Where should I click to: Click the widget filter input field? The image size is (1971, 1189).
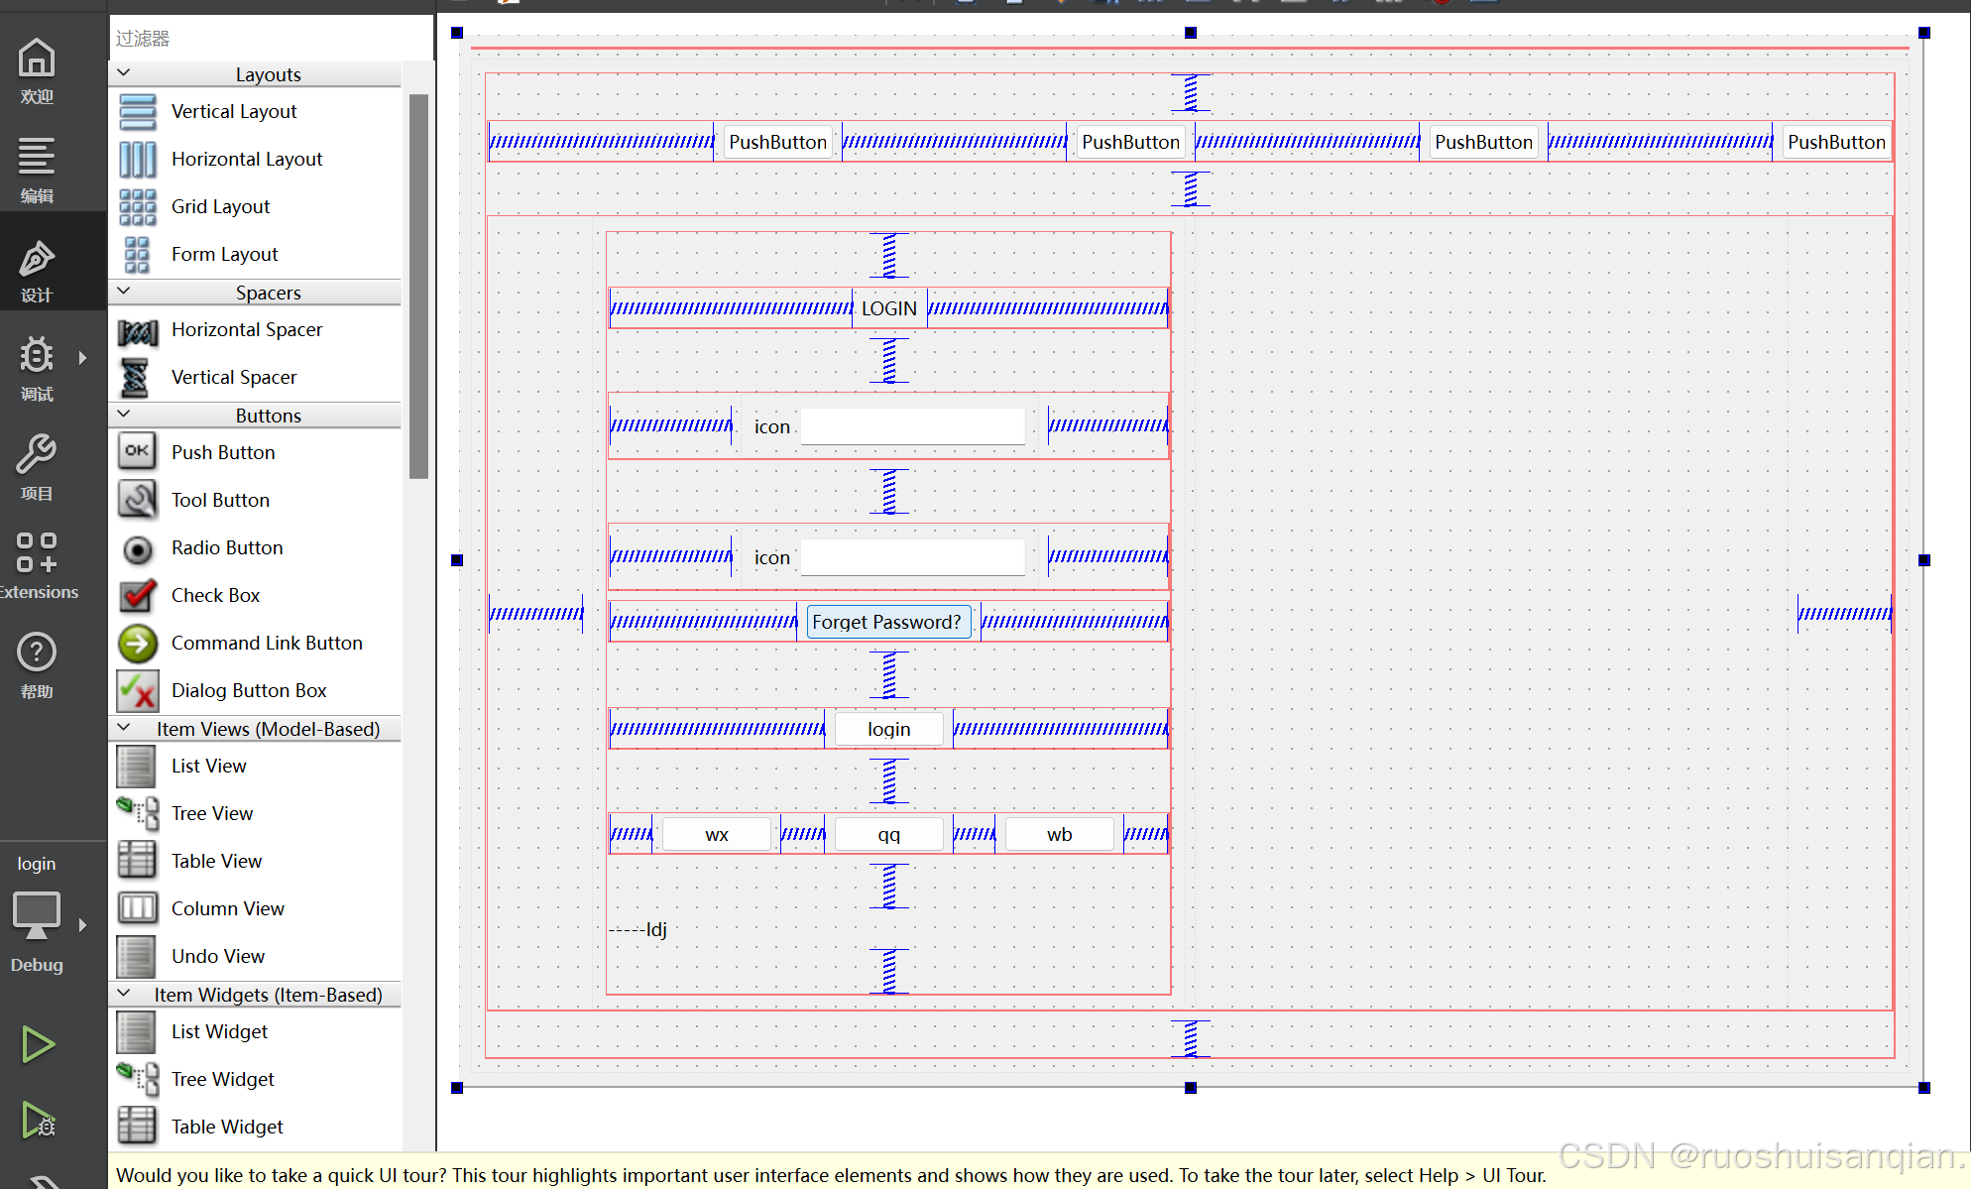(268, 39)
